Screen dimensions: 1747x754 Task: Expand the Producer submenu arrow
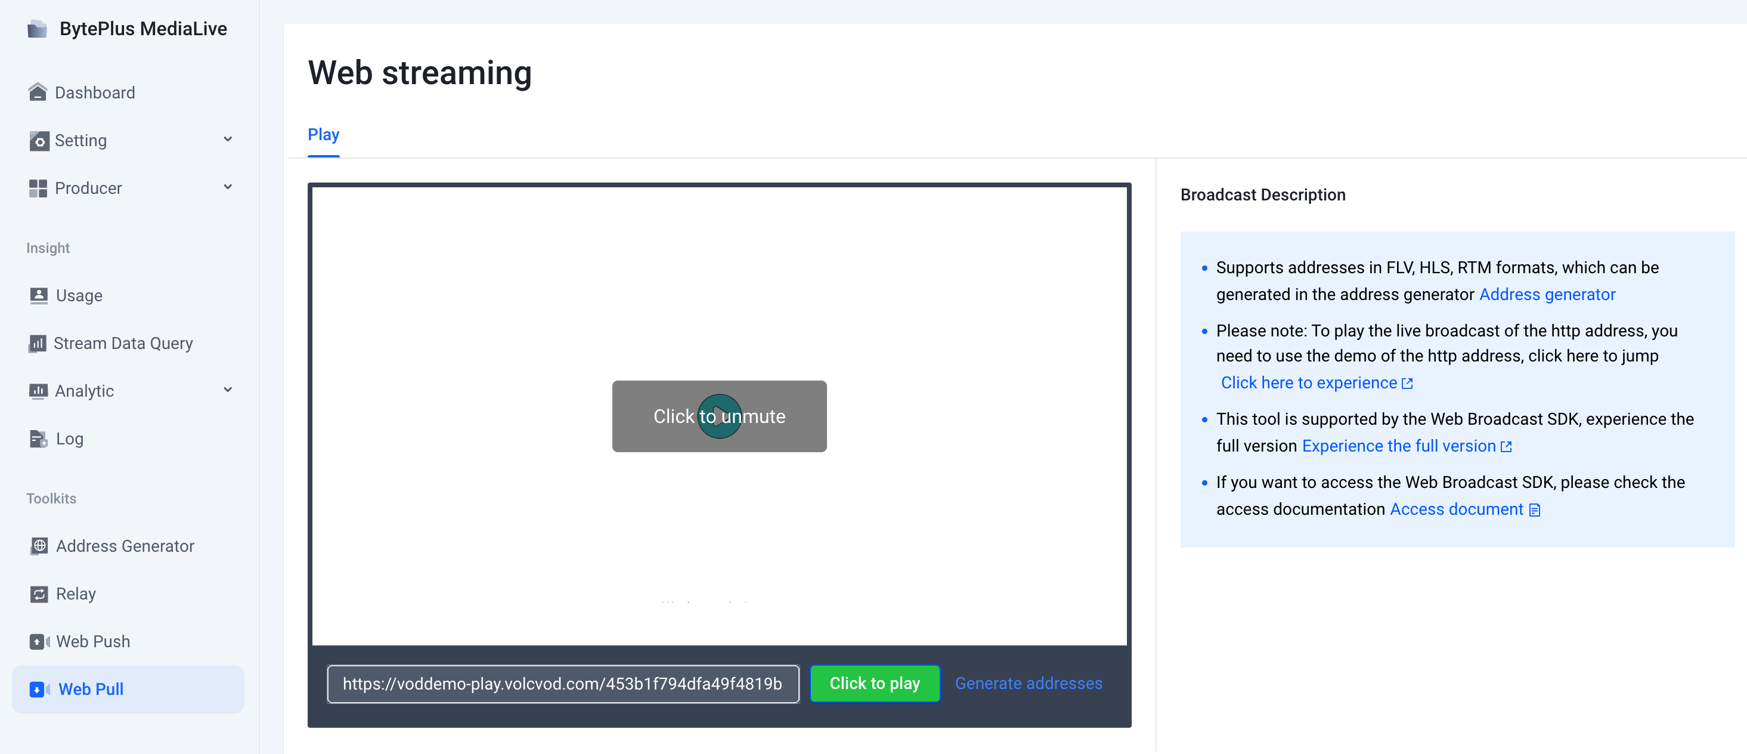228,187
